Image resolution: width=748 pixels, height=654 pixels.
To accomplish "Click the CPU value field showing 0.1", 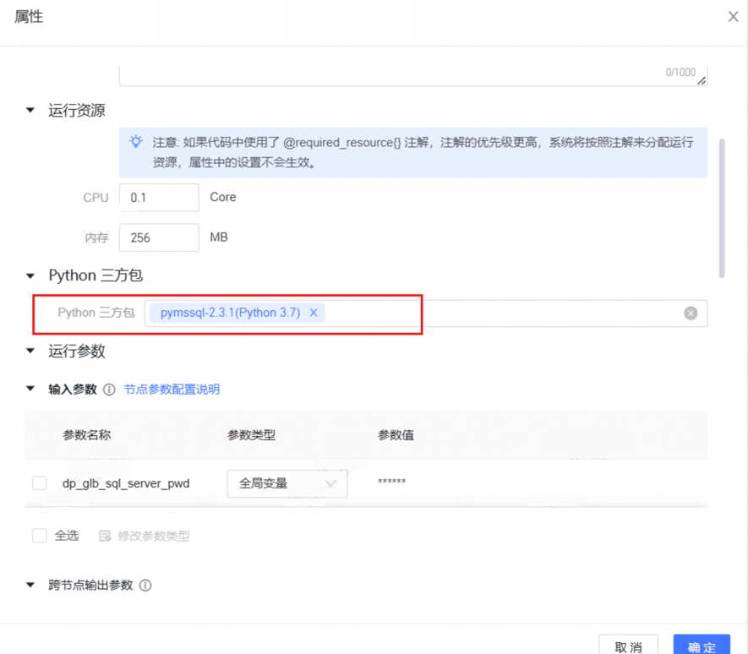I will (159, 198).
